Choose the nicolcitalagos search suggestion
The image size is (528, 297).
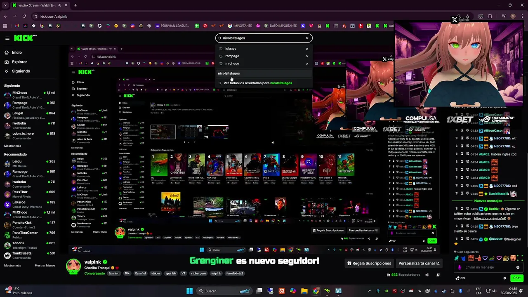tap(264, 73)
